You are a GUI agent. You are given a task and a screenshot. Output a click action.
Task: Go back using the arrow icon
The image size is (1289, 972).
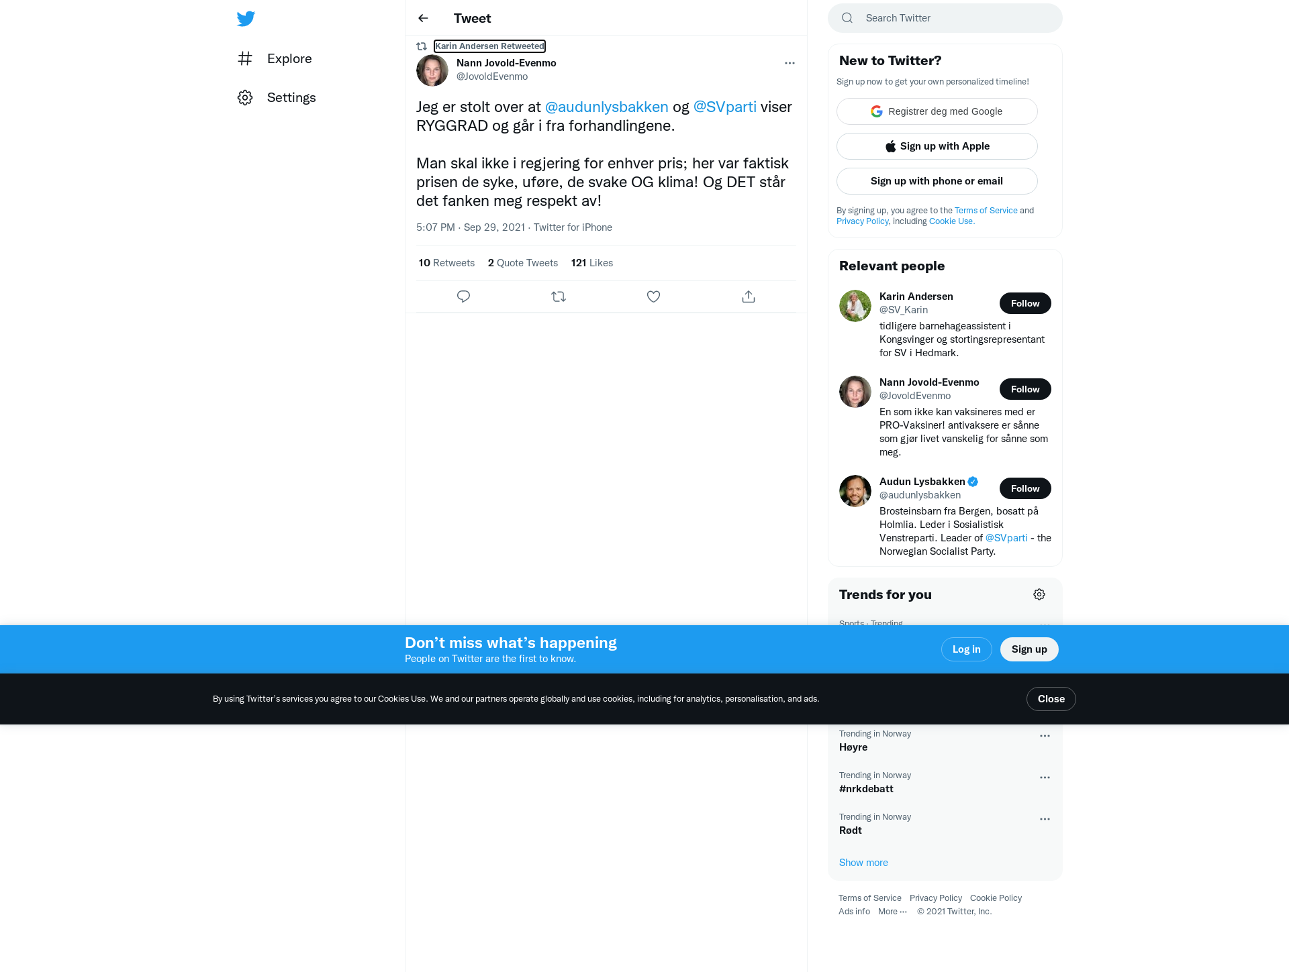[x=423, y=18]
